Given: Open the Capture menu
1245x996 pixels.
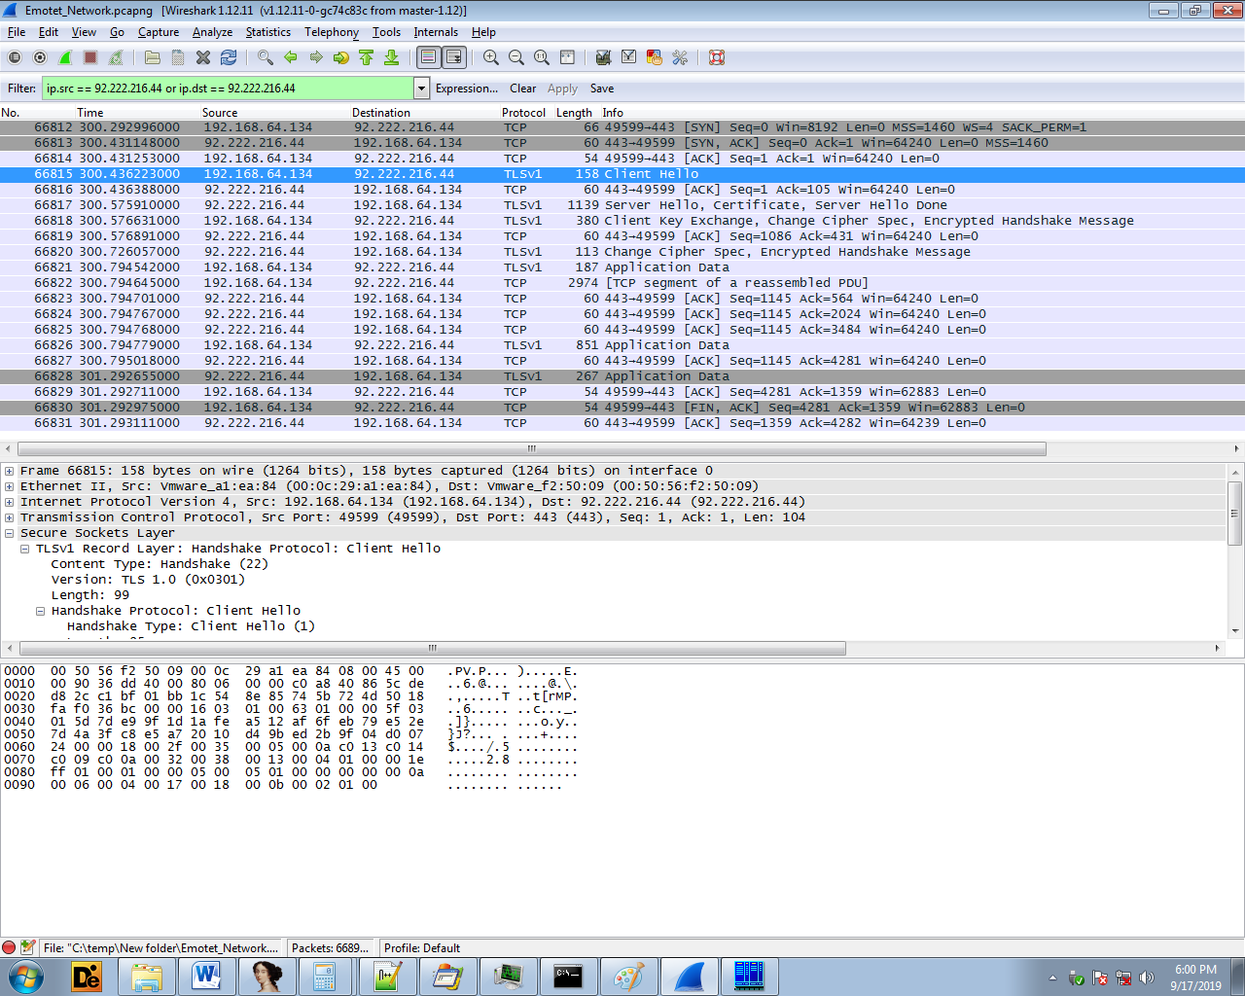Looking at the screenshot, I should click(159, 32).
